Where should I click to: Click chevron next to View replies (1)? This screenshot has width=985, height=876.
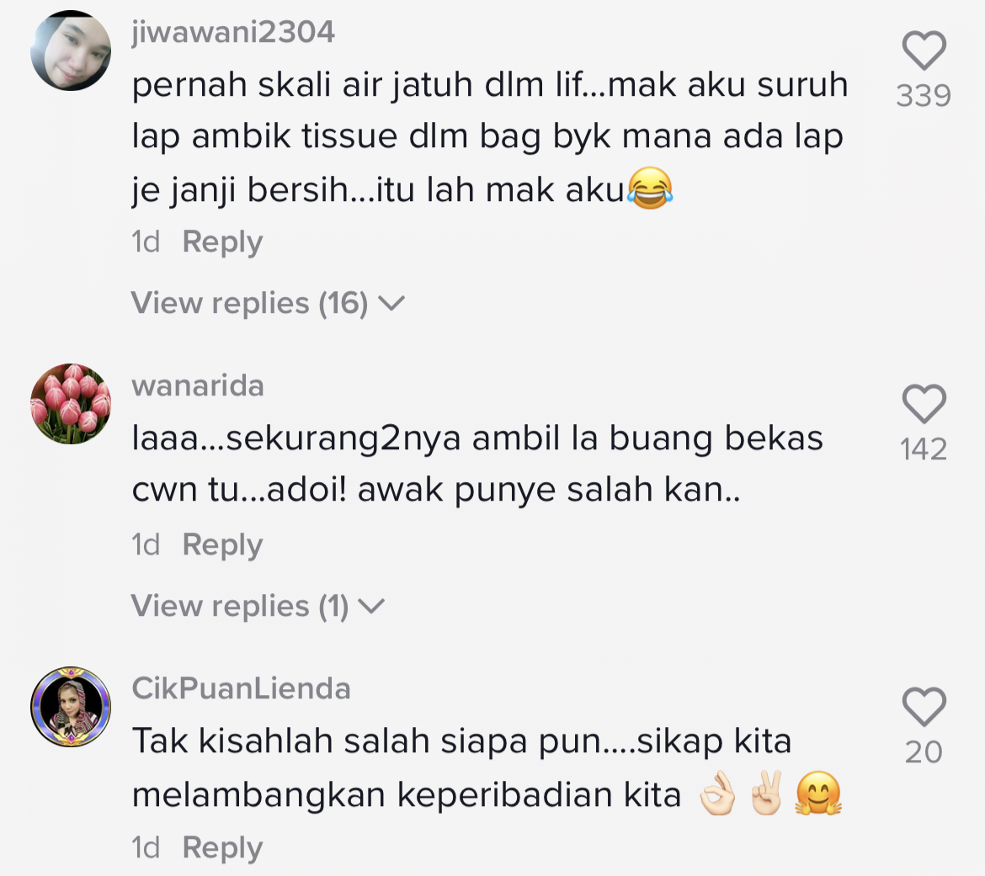[371, 607]
